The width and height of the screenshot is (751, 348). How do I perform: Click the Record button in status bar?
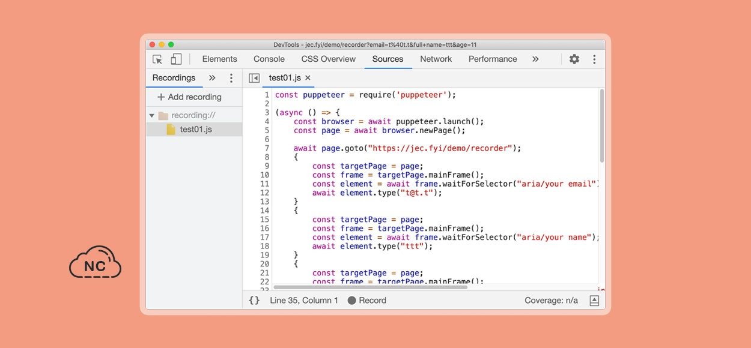pyautogui.click(x=366, y=300)
